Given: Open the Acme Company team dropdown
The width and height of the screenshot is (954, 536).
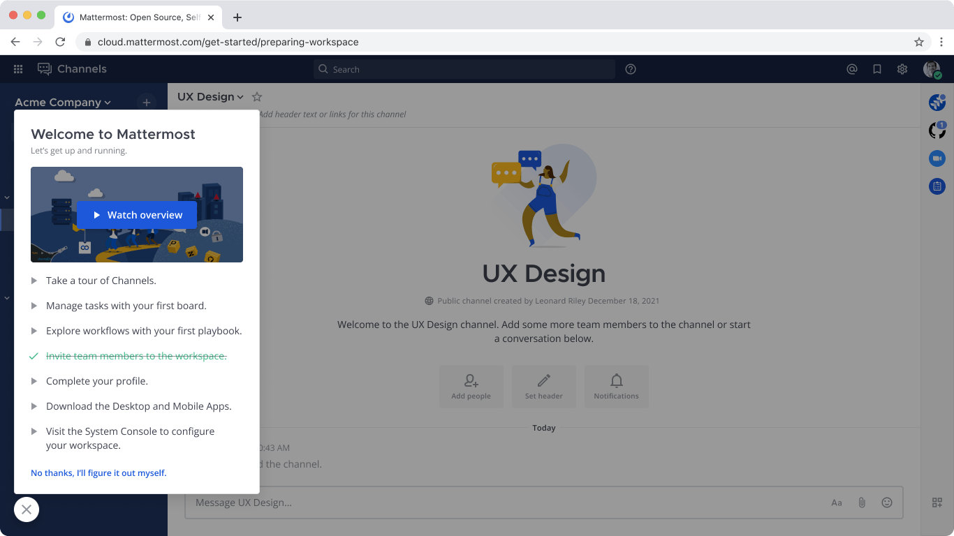Looking at the screenshot, I should coord(63,103).
